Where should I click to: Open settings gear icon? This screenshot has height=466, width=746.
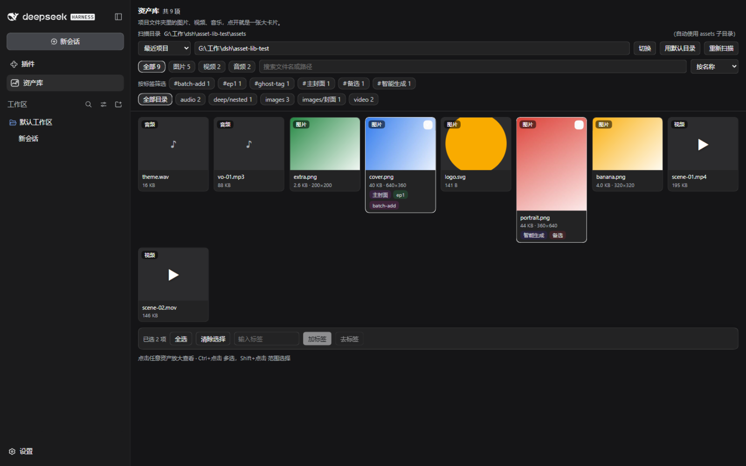point(12,452)
